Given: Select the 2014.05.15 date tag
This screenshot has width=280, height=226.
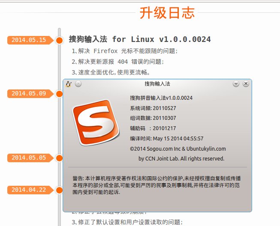Looking at the screenshot, I should [30, 40].
